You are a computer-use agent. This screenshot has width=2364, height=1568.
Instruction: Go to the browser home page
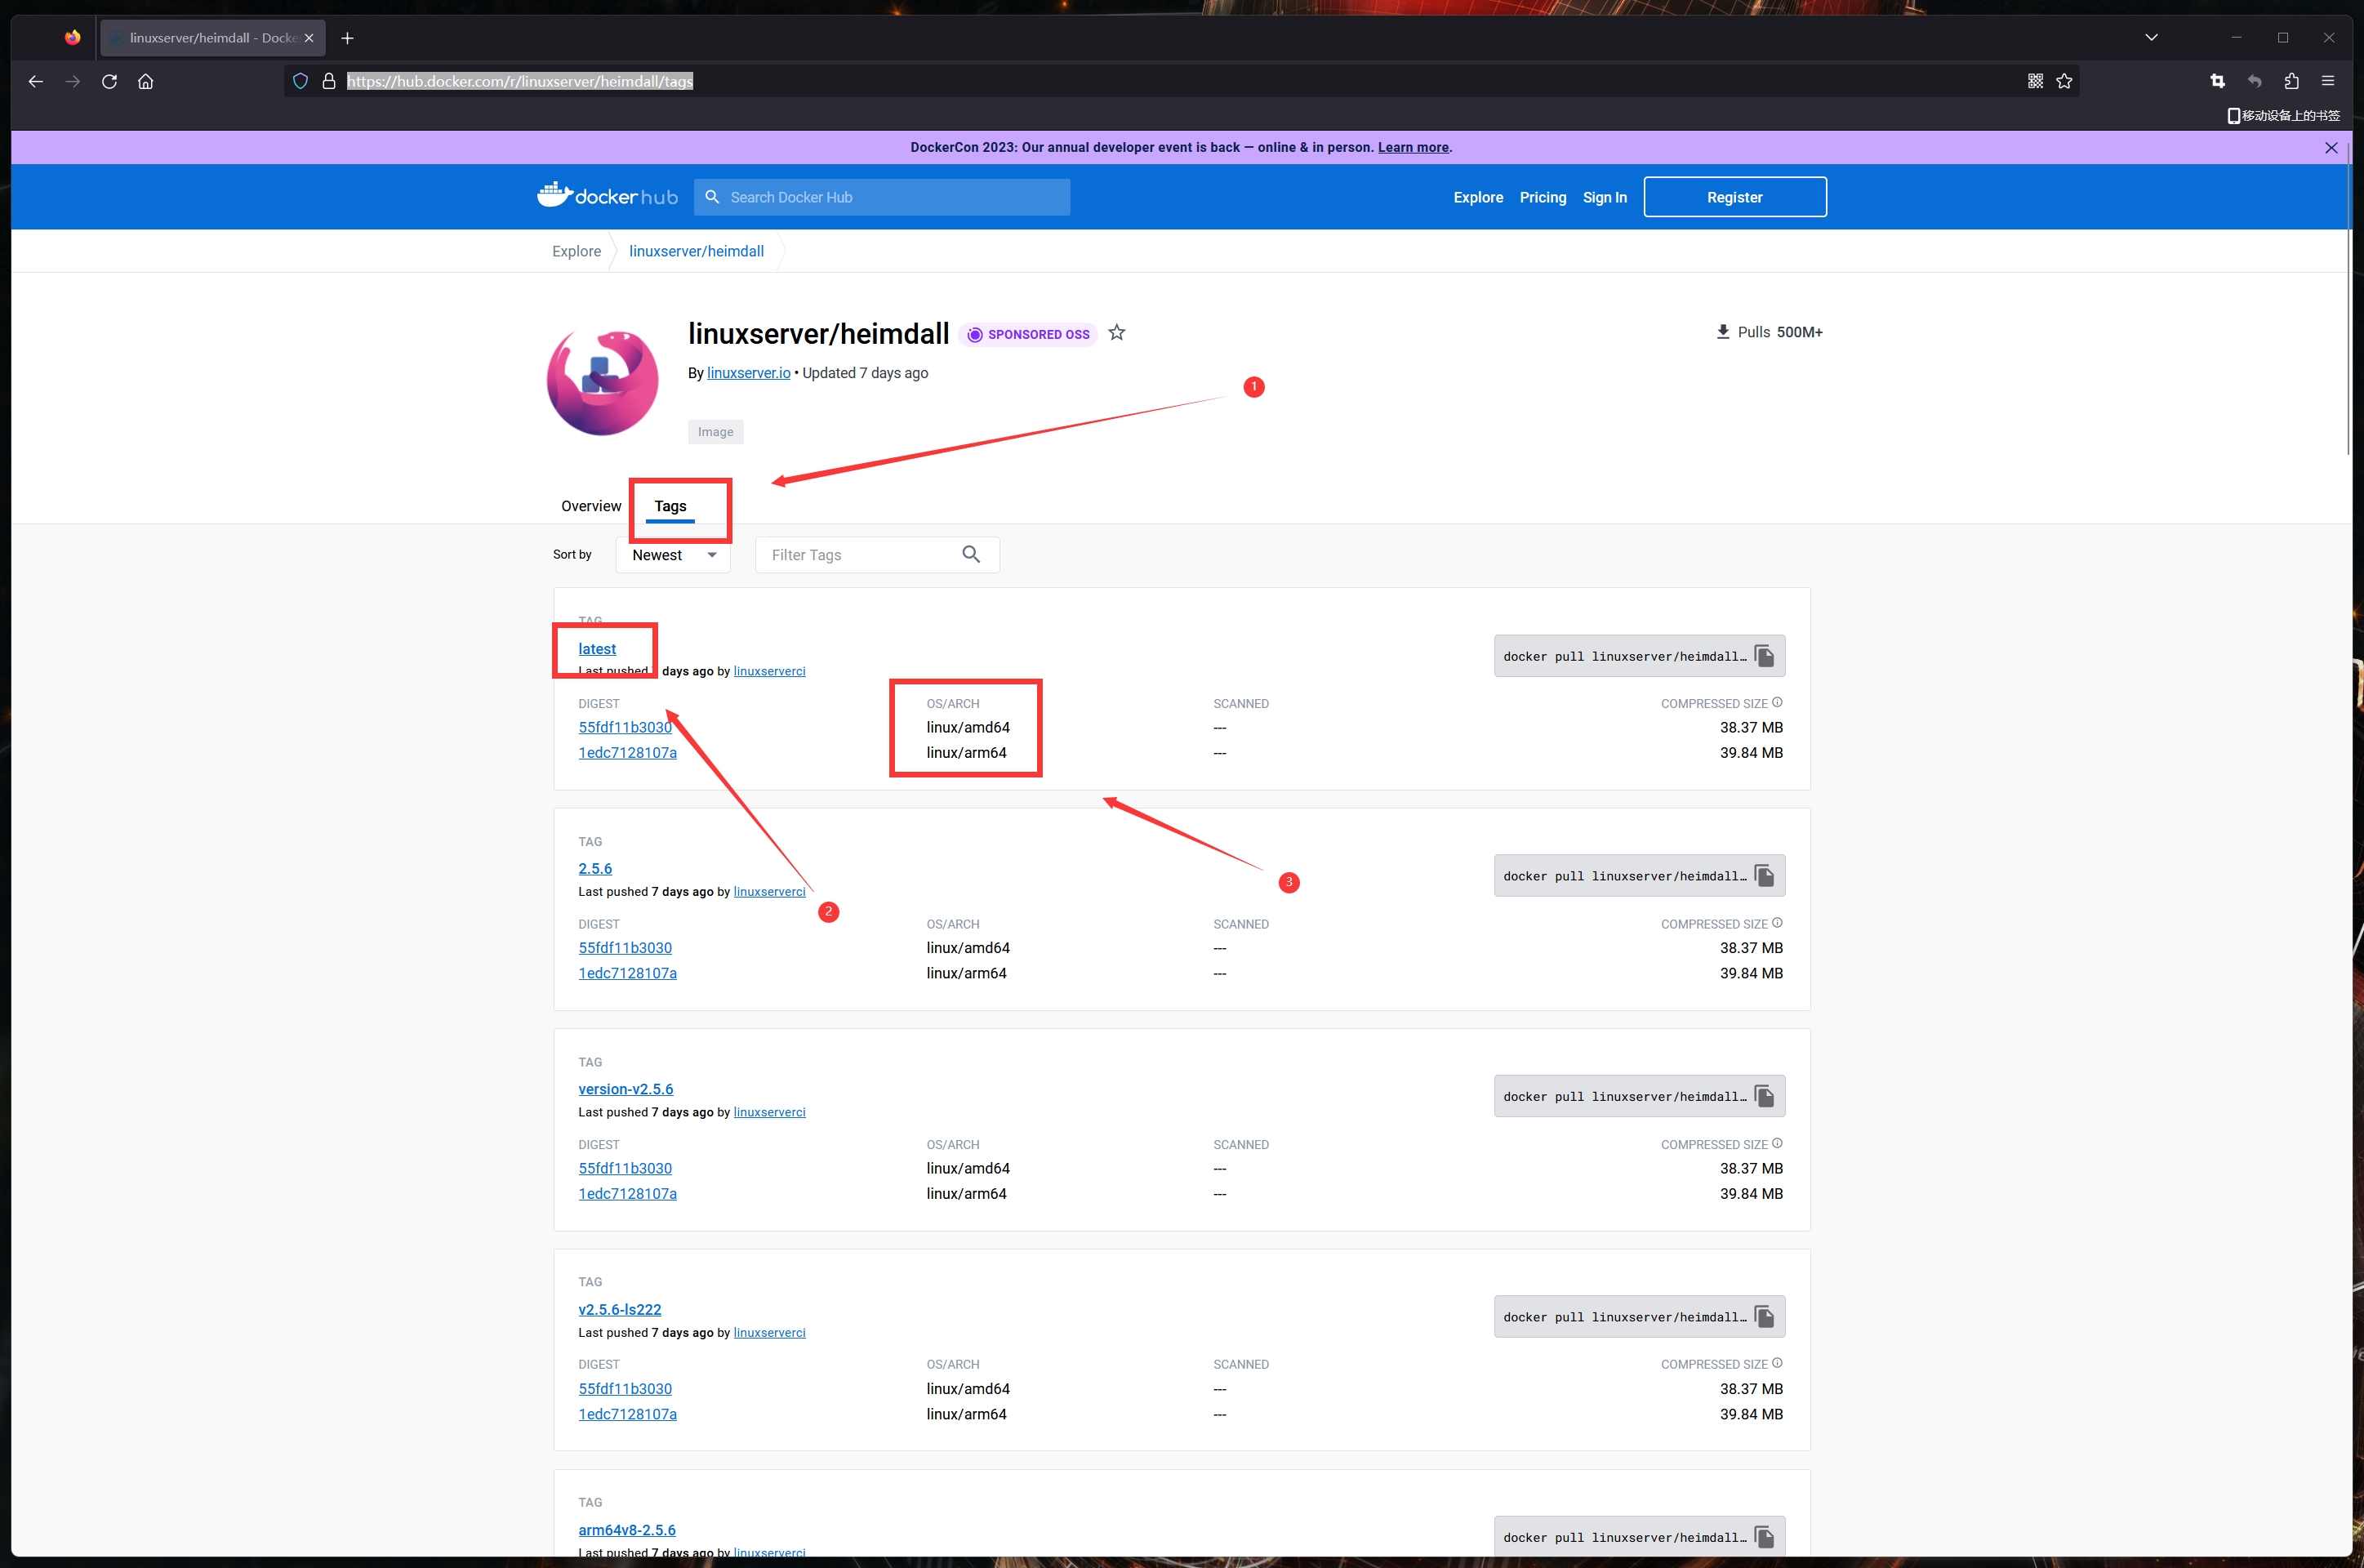tap(146, 81)
